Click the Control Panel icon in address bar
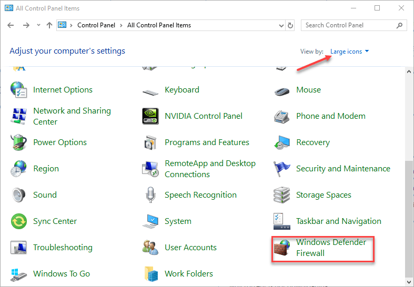 62,25
